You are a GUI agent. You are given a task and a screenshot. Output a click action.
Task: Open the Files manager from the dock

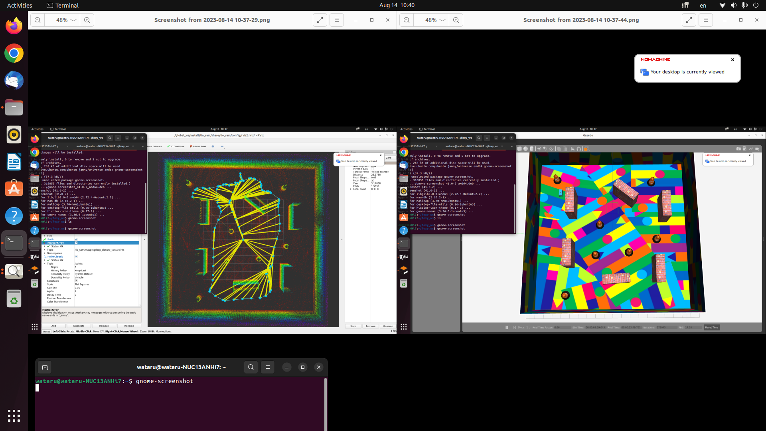pyautogui.click(x=14, y=107)
